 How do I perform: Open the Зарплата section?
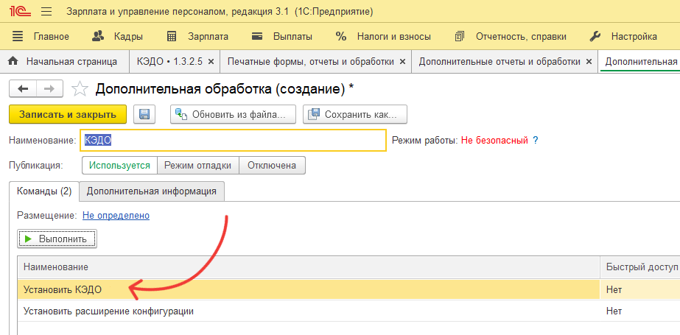coord(197,37)
